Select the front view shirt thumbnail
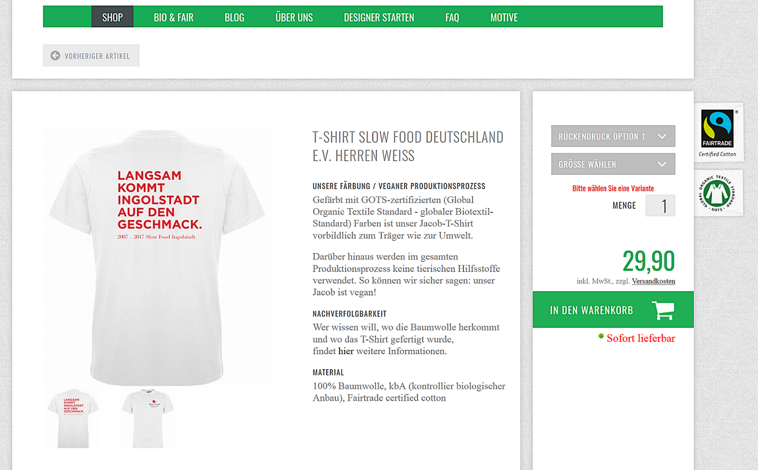This screenshot has height=470, width=758. click(x=148, y=418)
